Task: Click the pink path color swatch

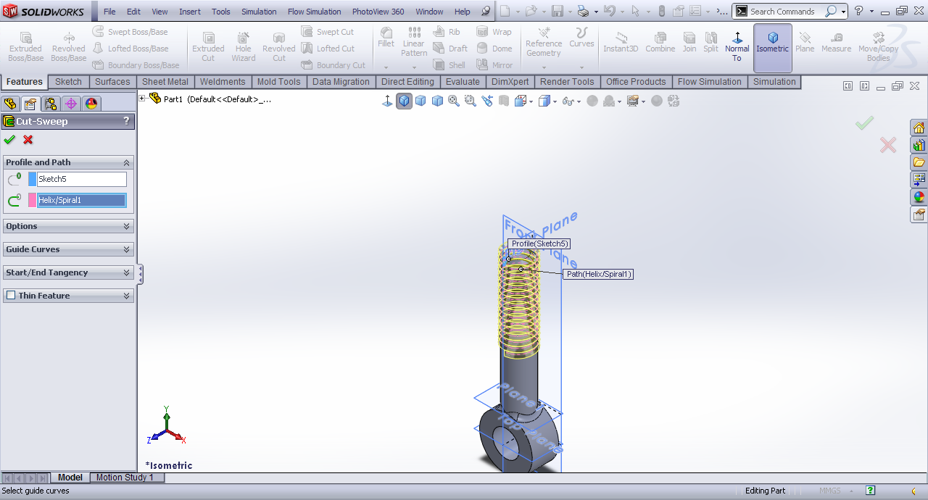Action: pyautogui.click(x=32, y=200)
